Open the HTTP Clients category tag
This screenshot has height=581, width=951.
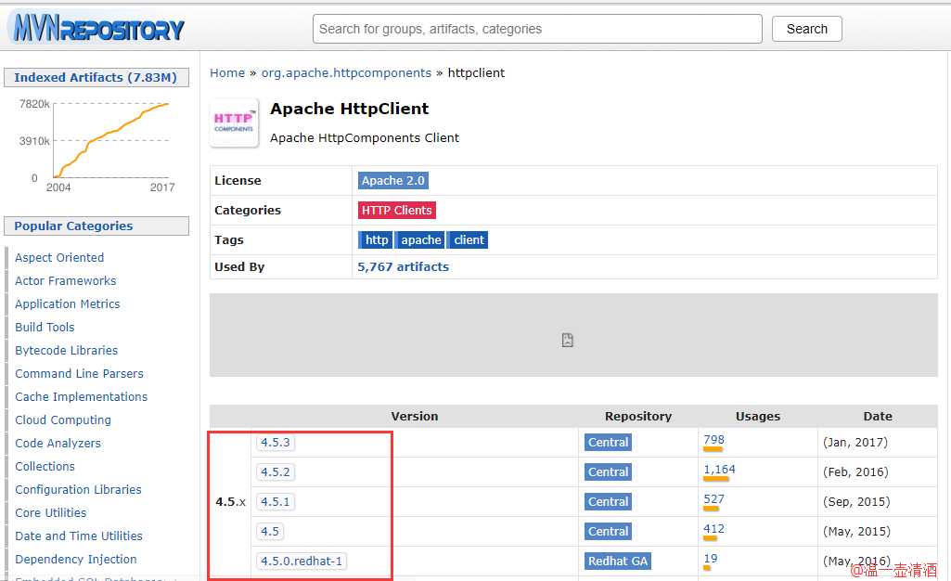coord(397,211)
